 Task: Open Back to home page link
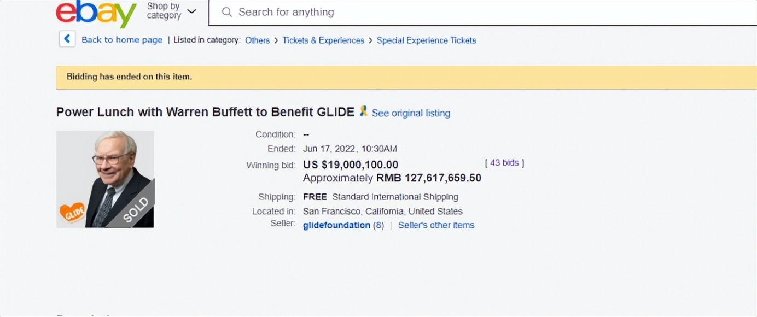tap(122, 40)
